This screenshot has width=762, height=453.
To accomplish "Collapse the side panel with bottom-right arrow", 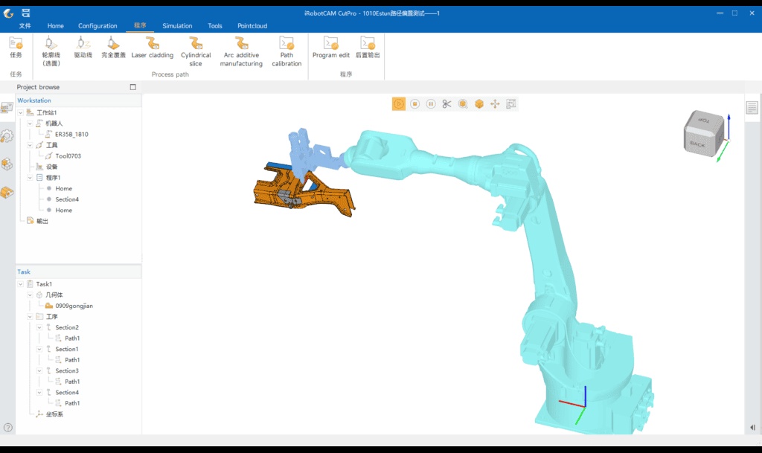I will tap(753, 428).
